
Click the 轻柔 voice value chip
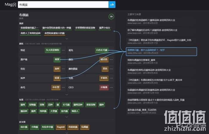(57, 78)
